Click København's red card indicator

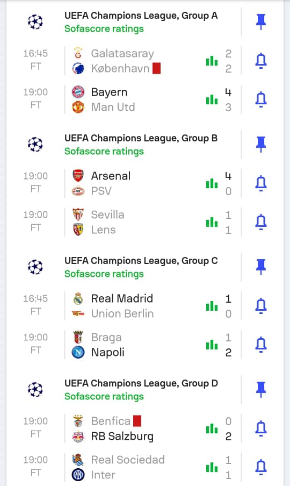[x=157, y=68]
